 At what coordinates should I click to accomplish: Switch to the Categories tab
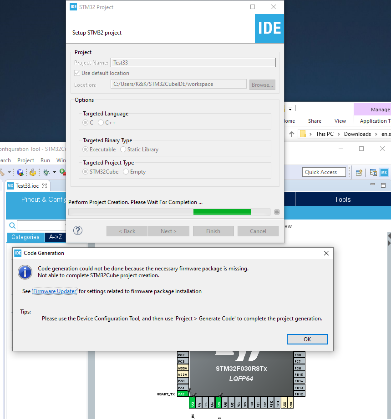25,237
